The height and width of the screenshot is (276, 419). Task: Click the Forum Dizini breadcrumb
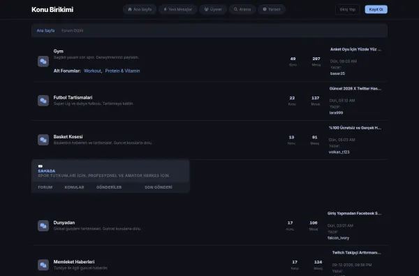(72, 31)
